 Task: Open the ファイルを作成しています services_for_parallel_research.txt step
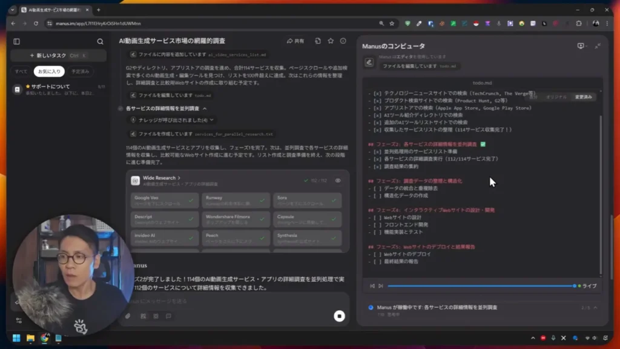coord(202,134)
